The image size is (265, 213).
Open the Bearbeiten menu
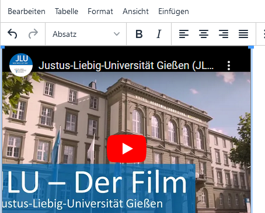click(x=26, y=11)
